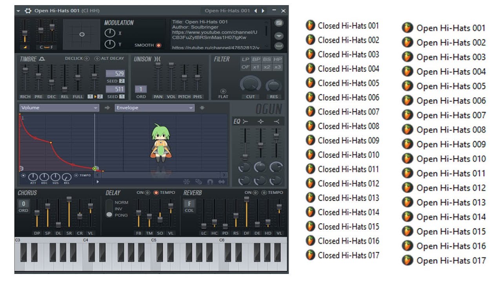The width and height of the screenshot is (502, 282).
Task: Toggle the delay NORM/INV/PONG mode switch
Action: [x=109, y=209]
